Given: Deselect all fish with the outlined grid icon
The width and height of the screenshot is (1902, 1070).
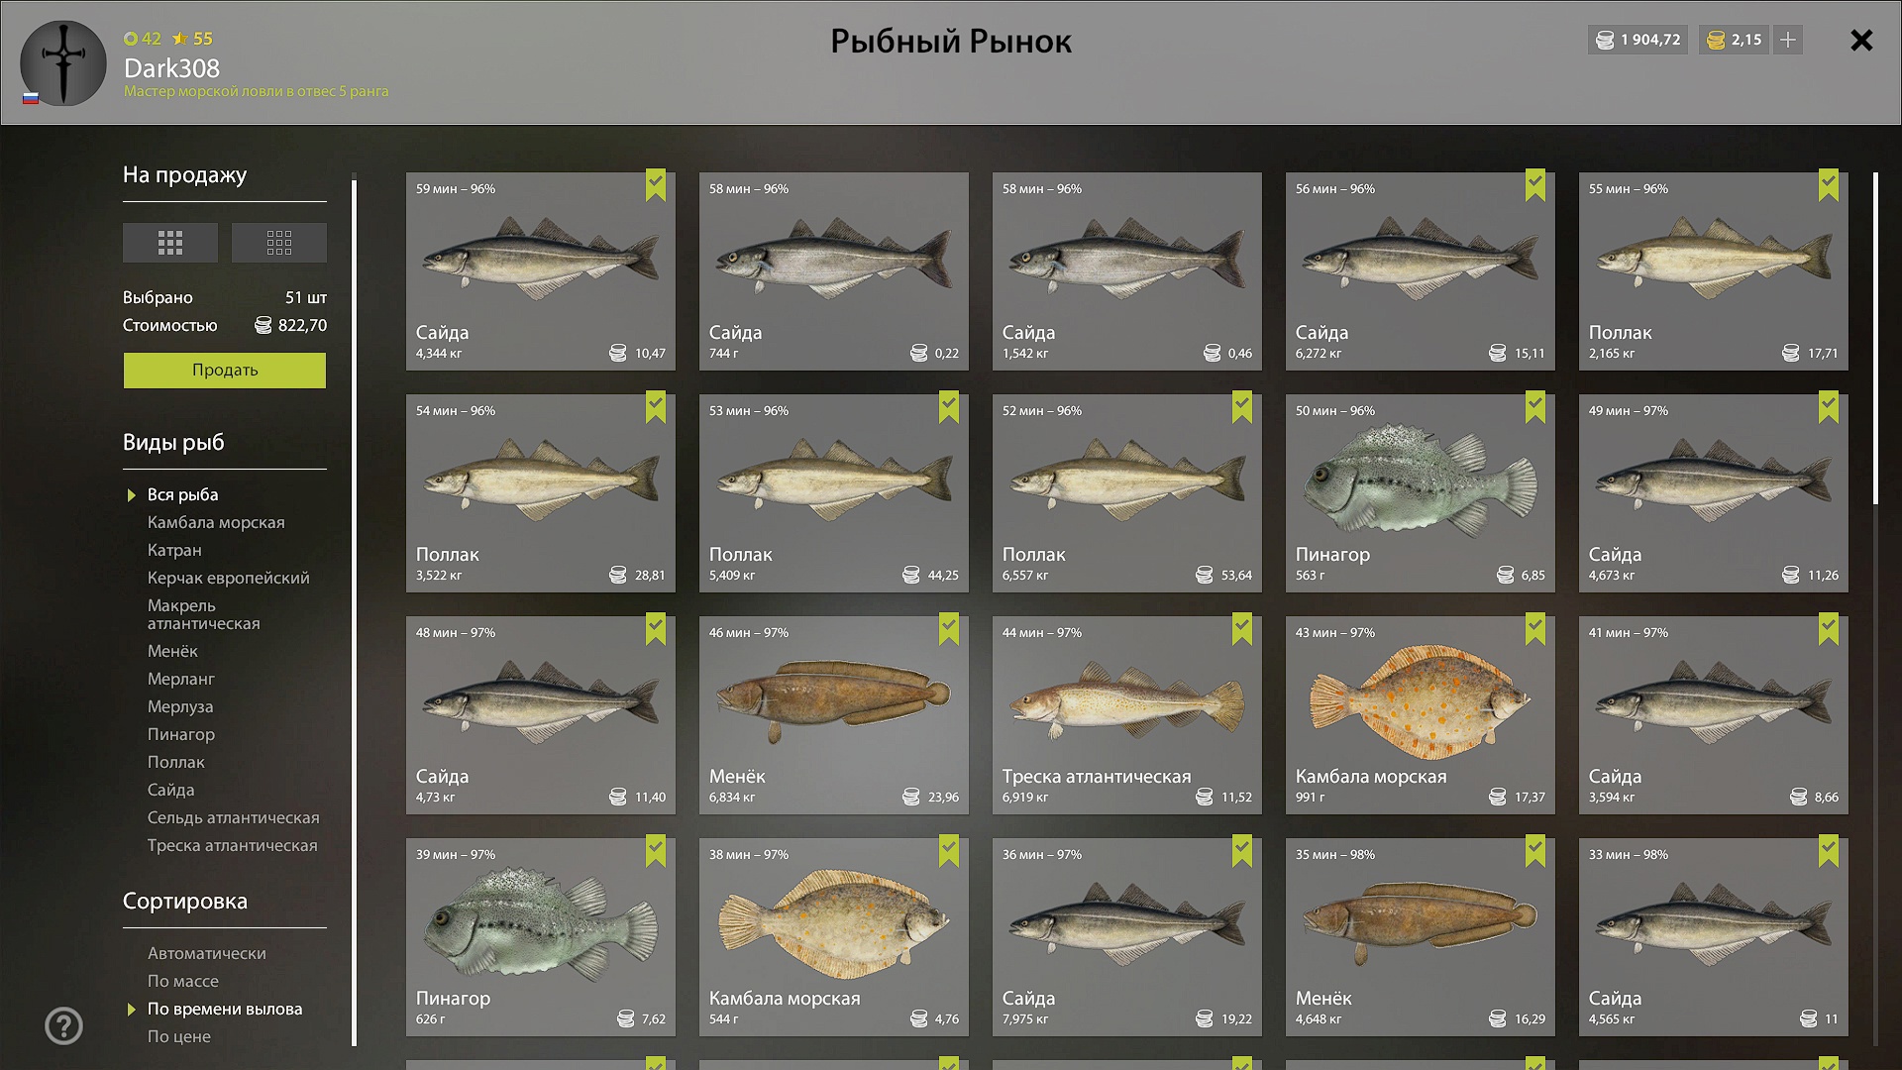Looking at the screenshot, I should click(279, 243).
